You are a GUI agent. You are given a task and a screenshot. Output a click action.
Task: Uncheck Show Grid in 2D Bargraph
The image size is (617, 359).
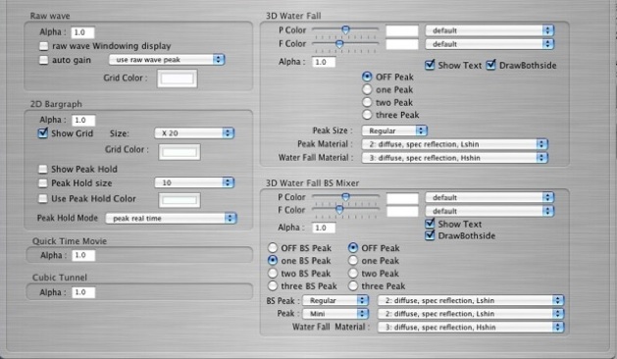tap(43, 133)
